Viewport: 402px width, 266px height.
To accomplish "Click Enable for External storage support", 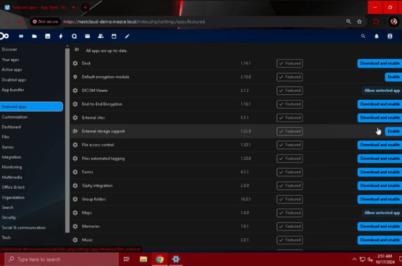I will coord(394,131).
